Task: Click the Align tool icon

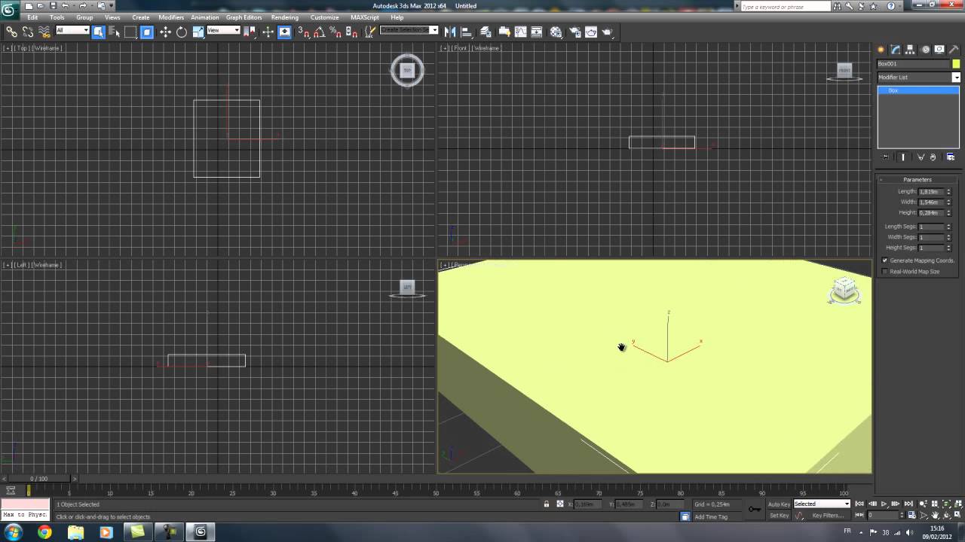Action: click(x=466, y=32)
